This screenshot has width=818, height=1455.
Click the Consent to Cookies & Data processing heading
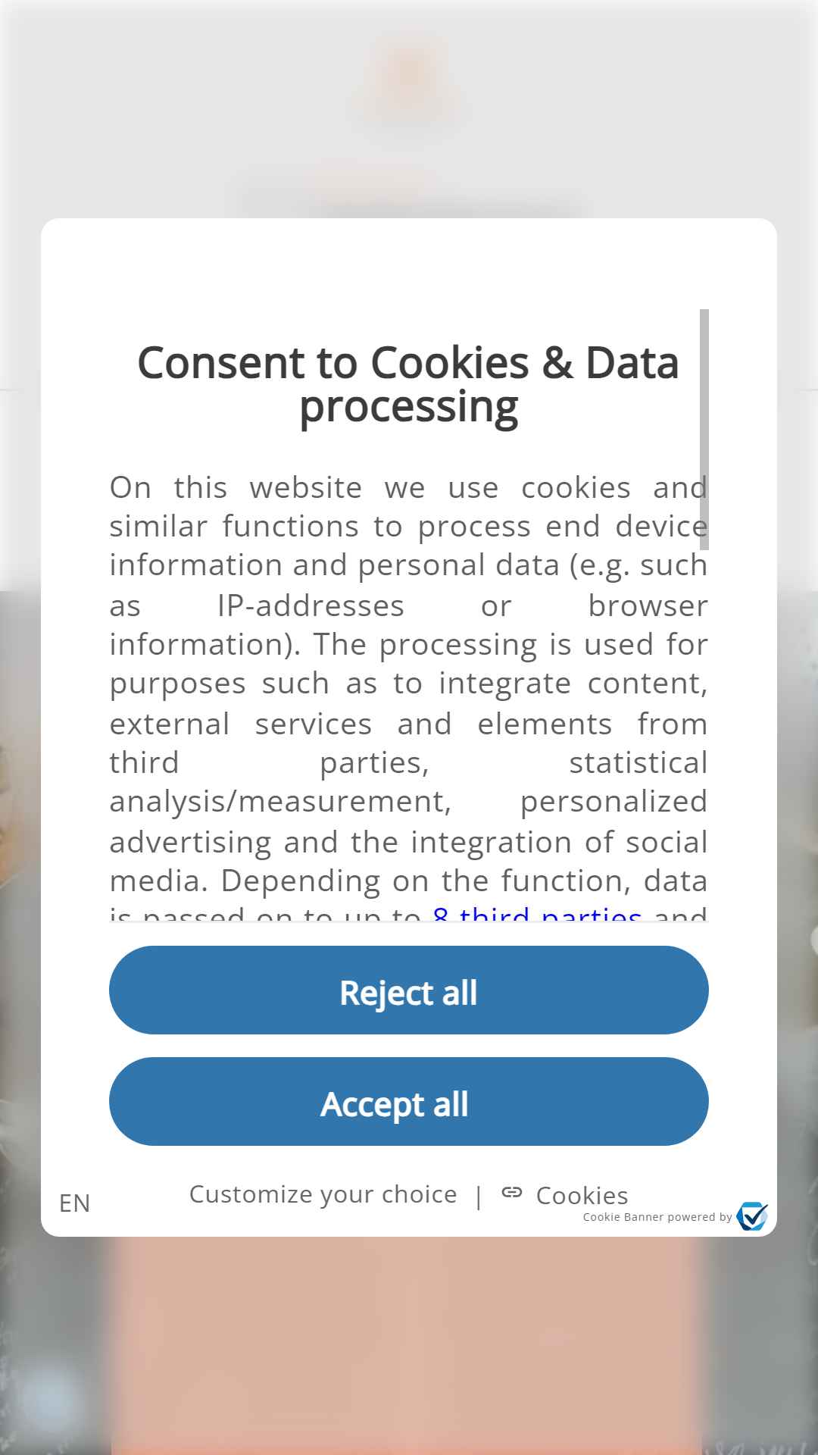point(408,384)
